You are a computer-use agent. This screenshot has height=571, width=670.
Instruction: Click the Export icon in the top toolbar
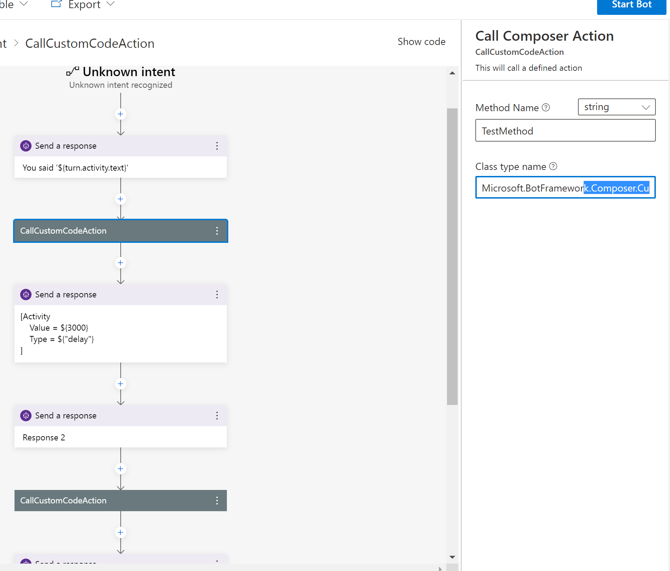pyautogui.click(x=56, y=4)
